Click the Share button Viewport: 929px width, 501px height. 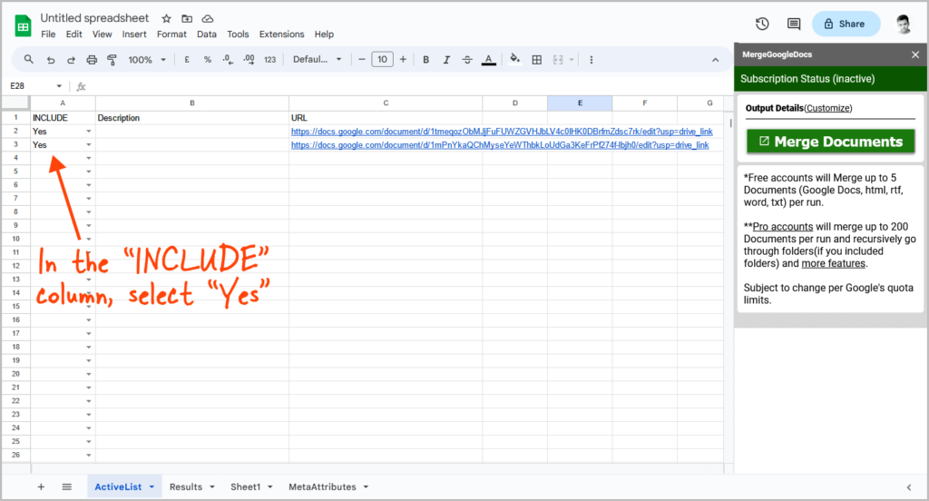click(x=846, y=24)
